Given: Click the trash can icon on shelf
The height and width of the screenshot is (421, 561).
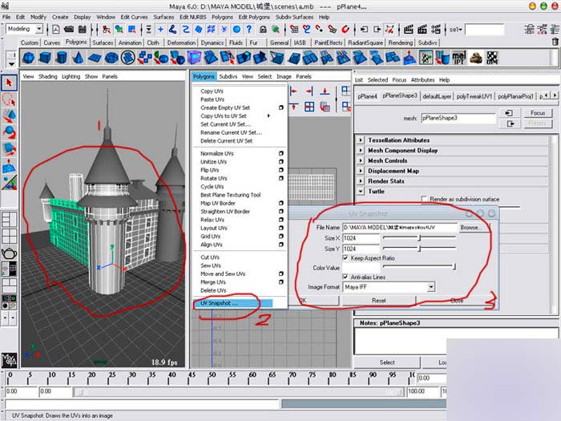Looking at the screenshot, I should coord(555,43).
